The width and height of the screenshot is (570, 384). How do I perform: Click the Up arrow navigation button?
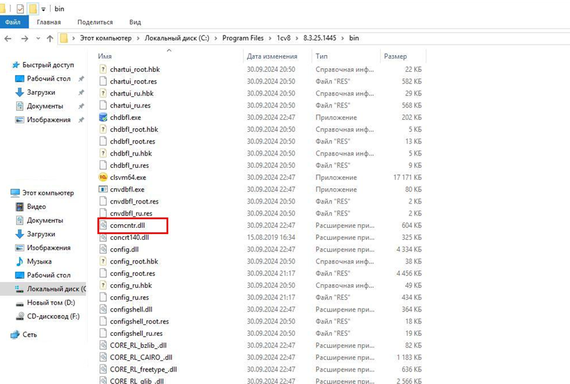pos(50,39)
